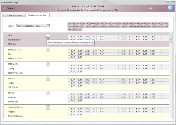Screen dimensions: 176x125
Task: Open hours consultation icon for BRAHMS
Action: 48,93
